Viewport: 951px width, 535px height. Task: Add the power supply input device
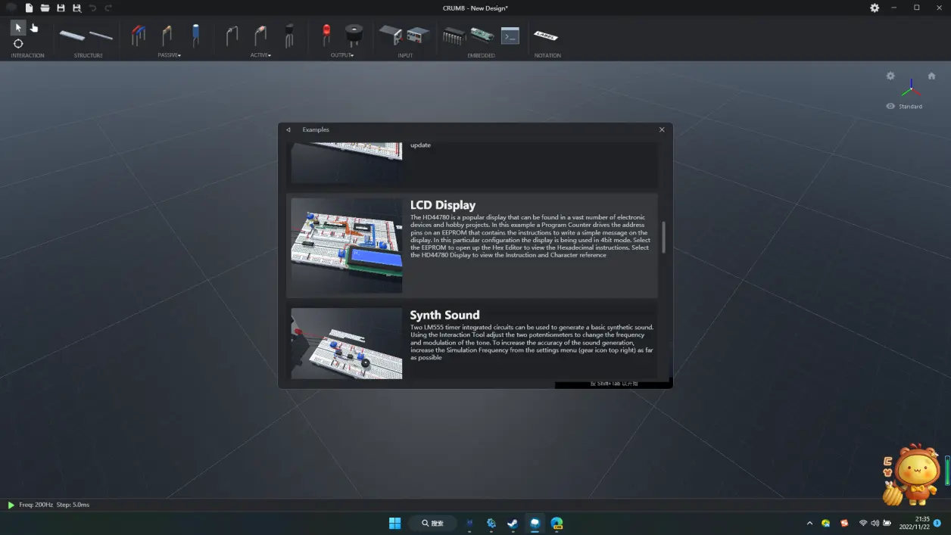419,35
